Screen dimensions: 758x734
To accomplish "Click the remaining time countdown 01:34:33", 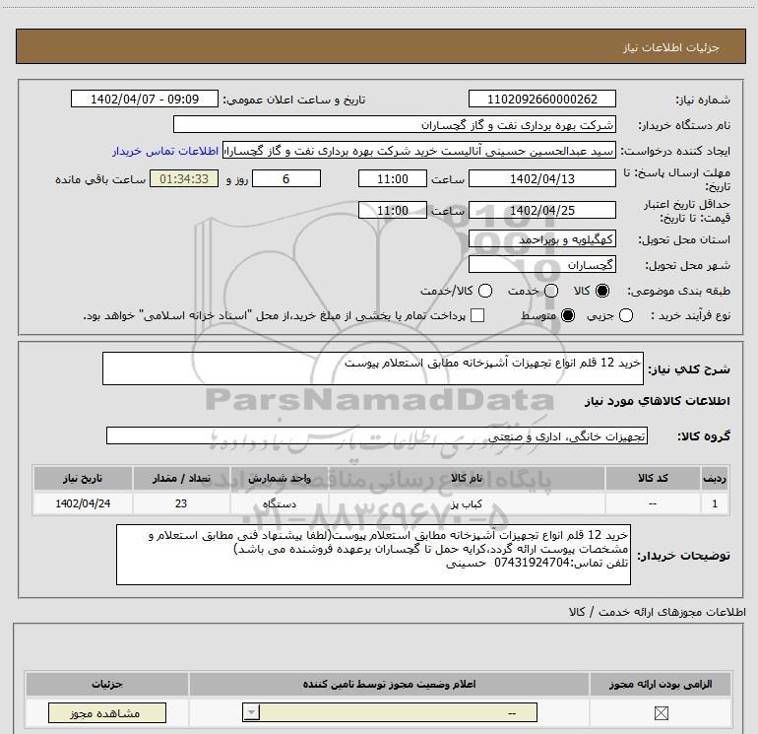I will pyautogui.click(x=184, y=178).
